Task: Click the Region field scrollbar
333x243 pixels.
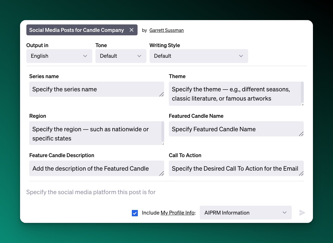Action: 163,131
